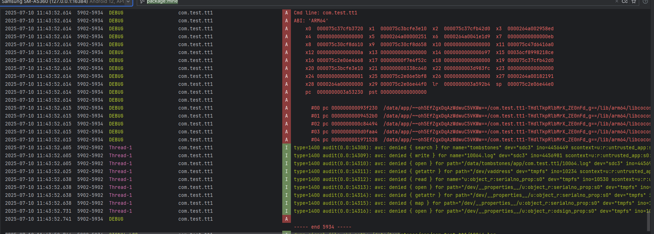Clear the filter text with the X icon
The image size is (654, 234).
(617, 2)
